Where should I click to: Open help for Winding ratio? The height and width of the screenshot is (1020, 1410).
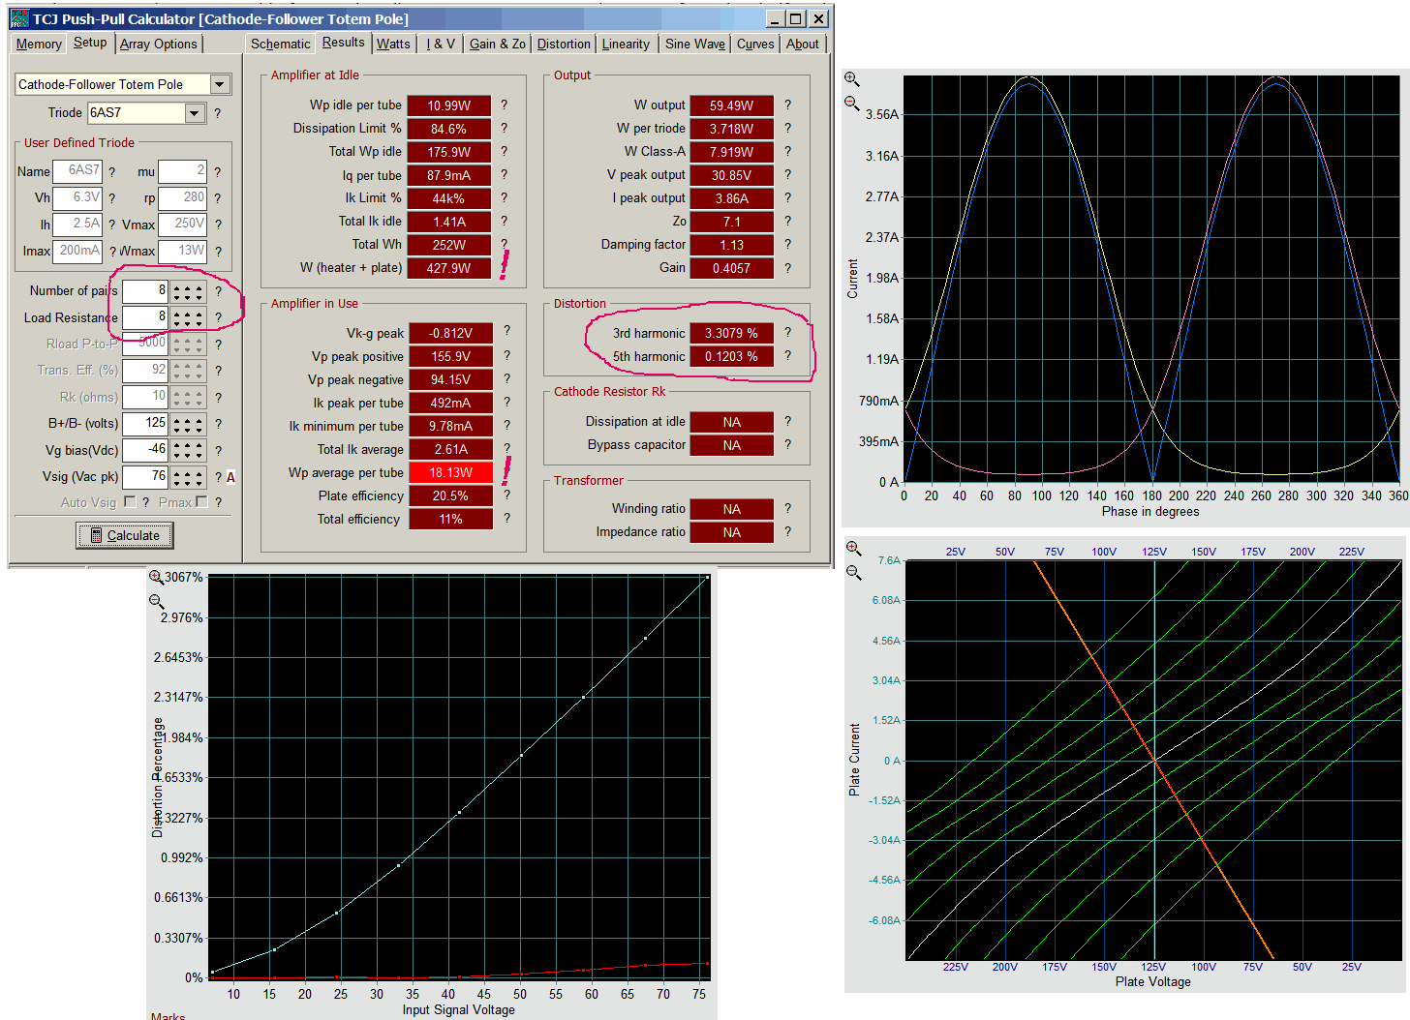[787, 507]
